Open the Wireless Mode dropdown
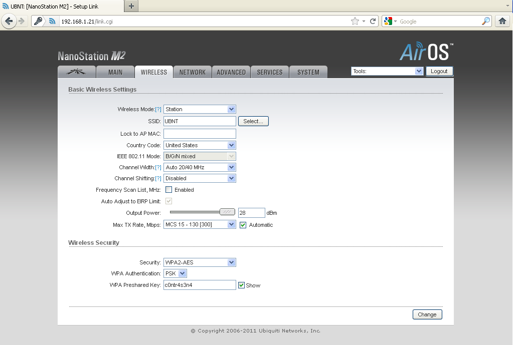This screenshot has width=513, height=345. point(231,109)
